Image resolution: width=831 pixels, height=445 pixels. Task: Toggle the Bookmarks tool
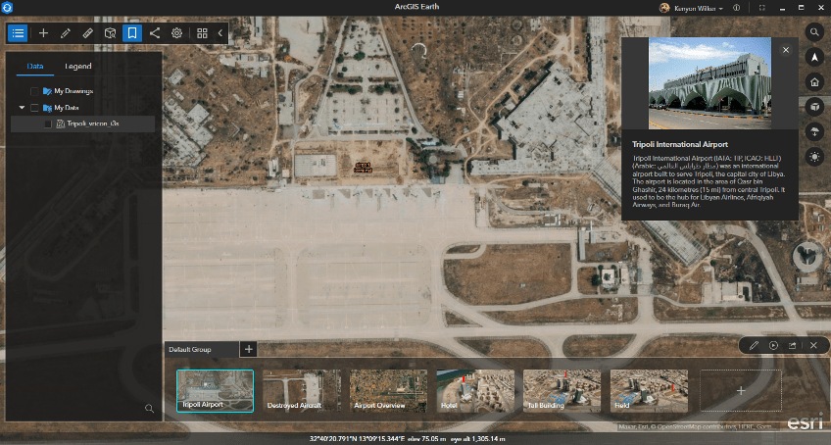click(132, 33)
